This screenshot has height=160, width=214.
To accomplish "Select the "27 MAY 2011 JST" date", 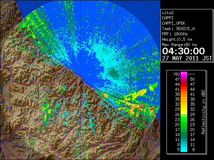I will (x=187, y=58).
